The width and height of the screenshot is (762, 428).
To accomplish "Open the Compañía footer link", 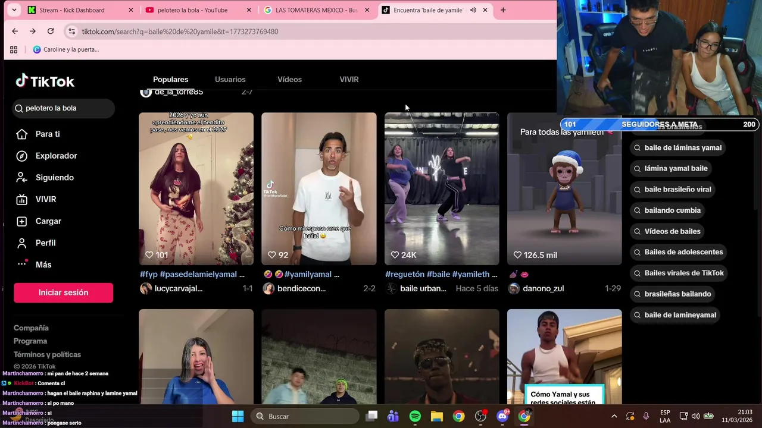I will click(31, 328).
